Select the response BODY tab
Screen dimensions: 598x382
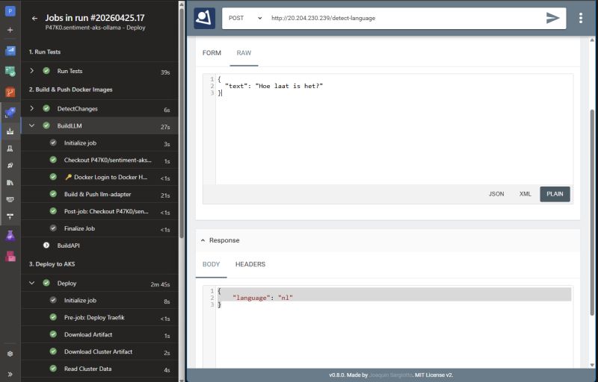[x=211, y=264]
